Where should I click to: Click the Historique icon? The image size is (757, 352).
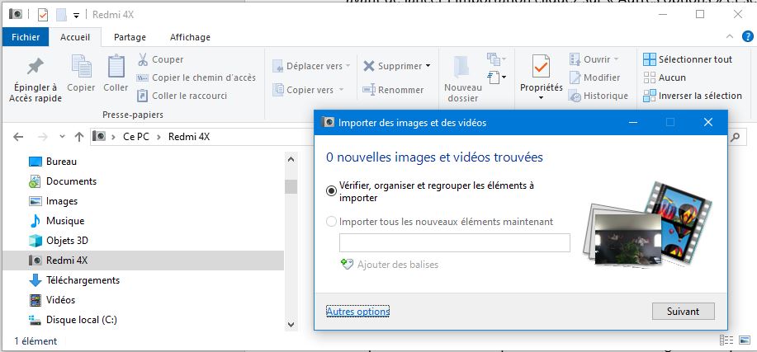click(x=575, y=96)
